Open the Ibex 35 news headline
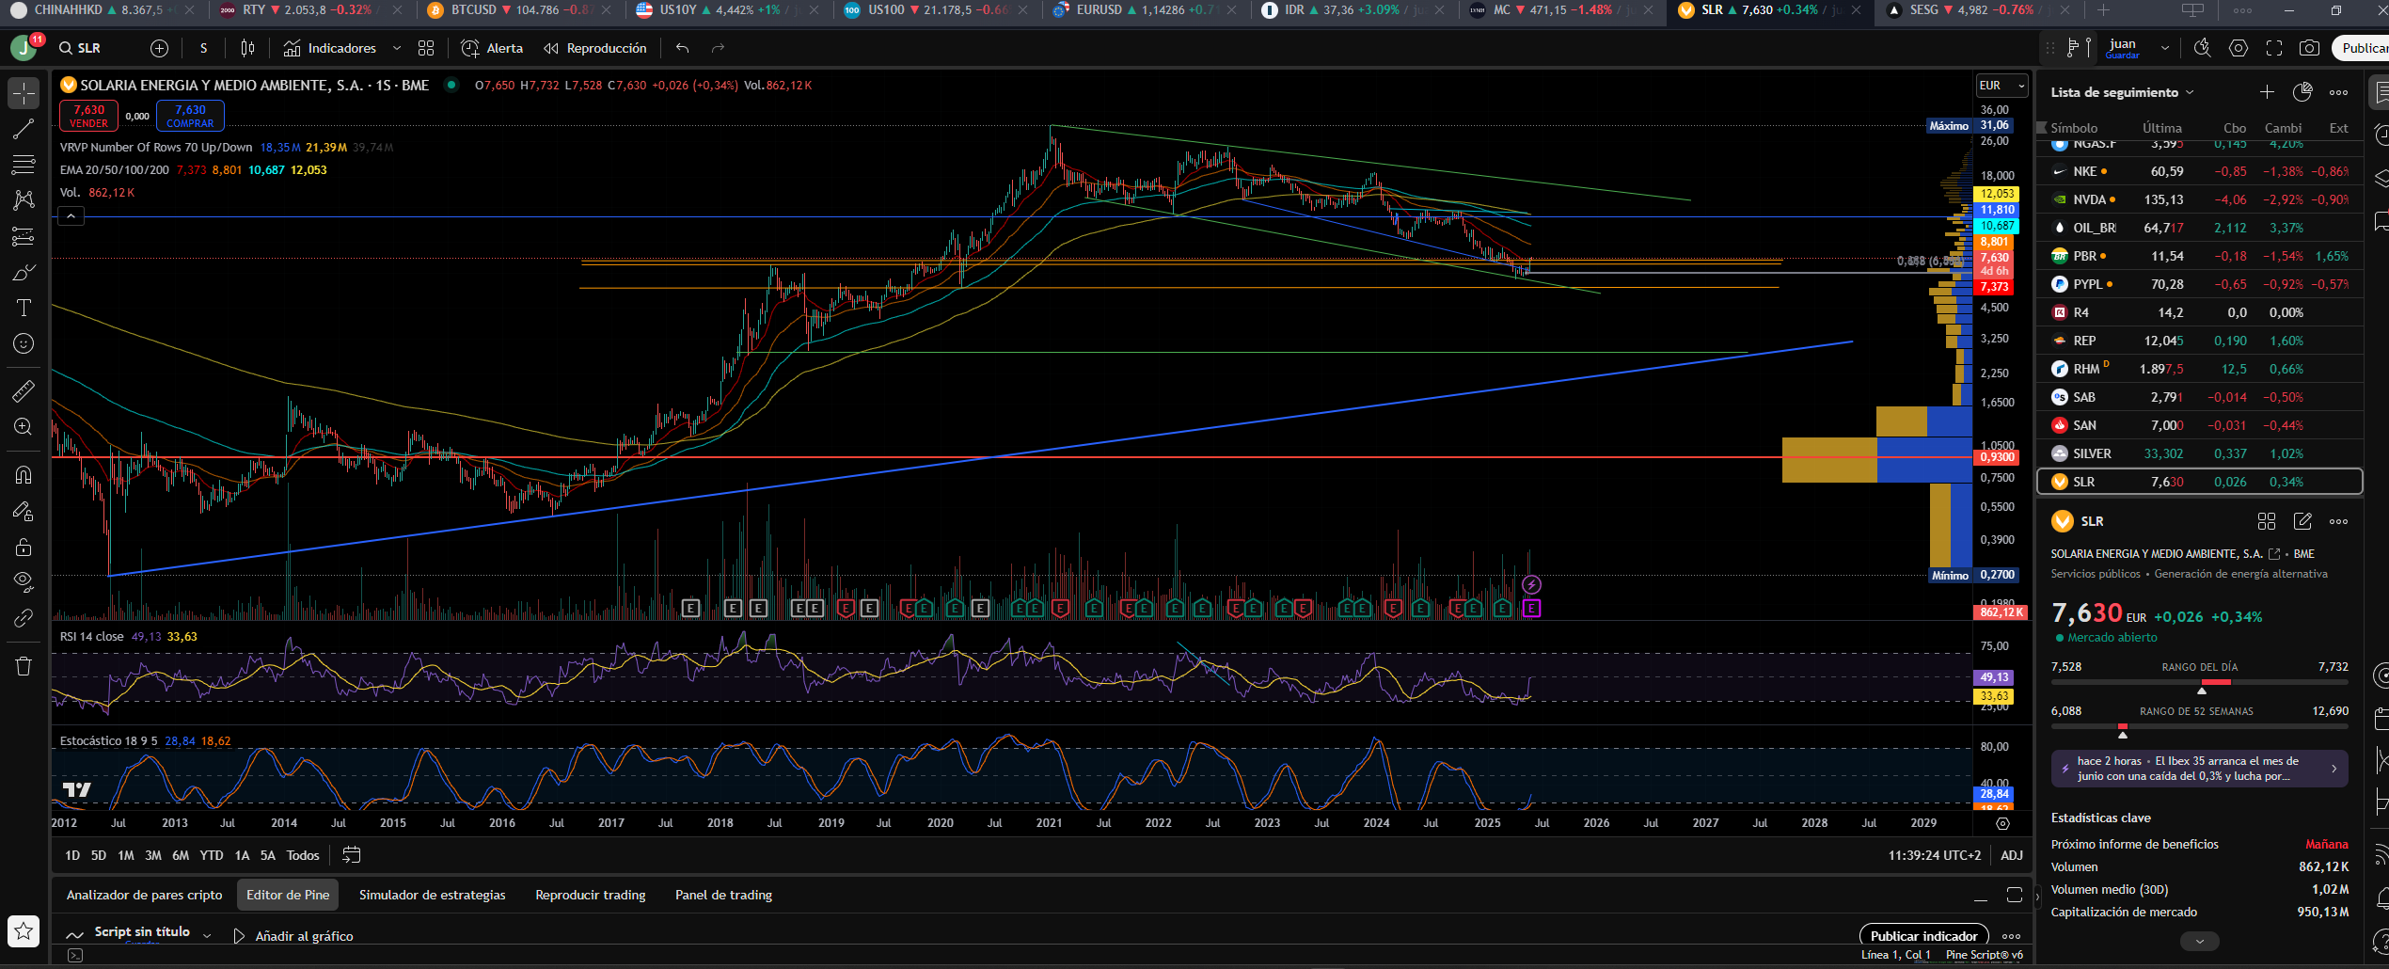The width and height of the screenshot is (2389, 969). [x=2199, y=769]
